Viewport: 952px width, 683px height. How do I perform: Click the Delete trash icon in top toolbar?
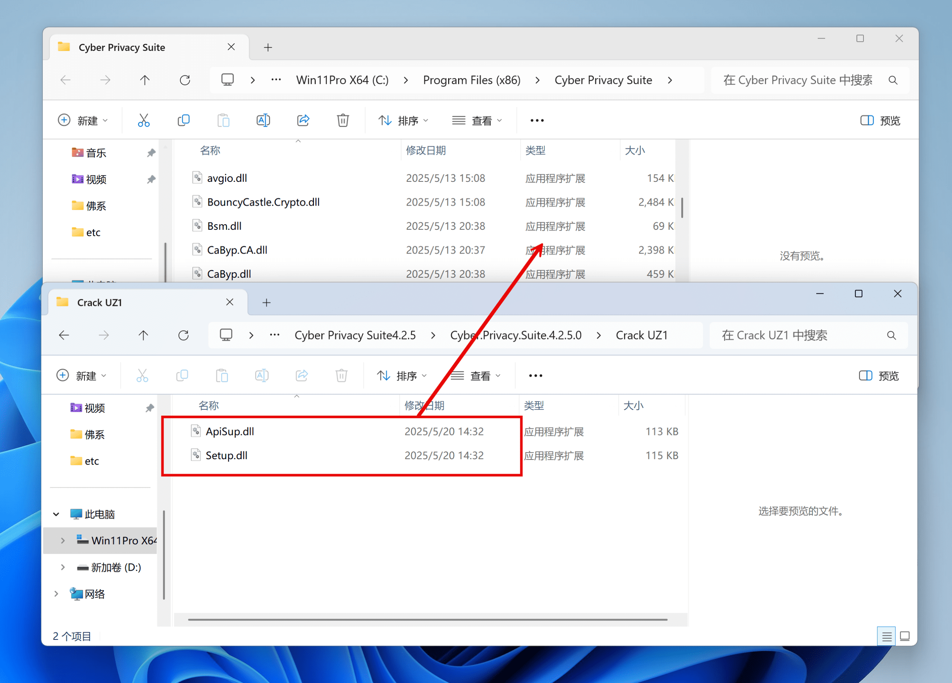pyautogui.click(x=342, y=120)
